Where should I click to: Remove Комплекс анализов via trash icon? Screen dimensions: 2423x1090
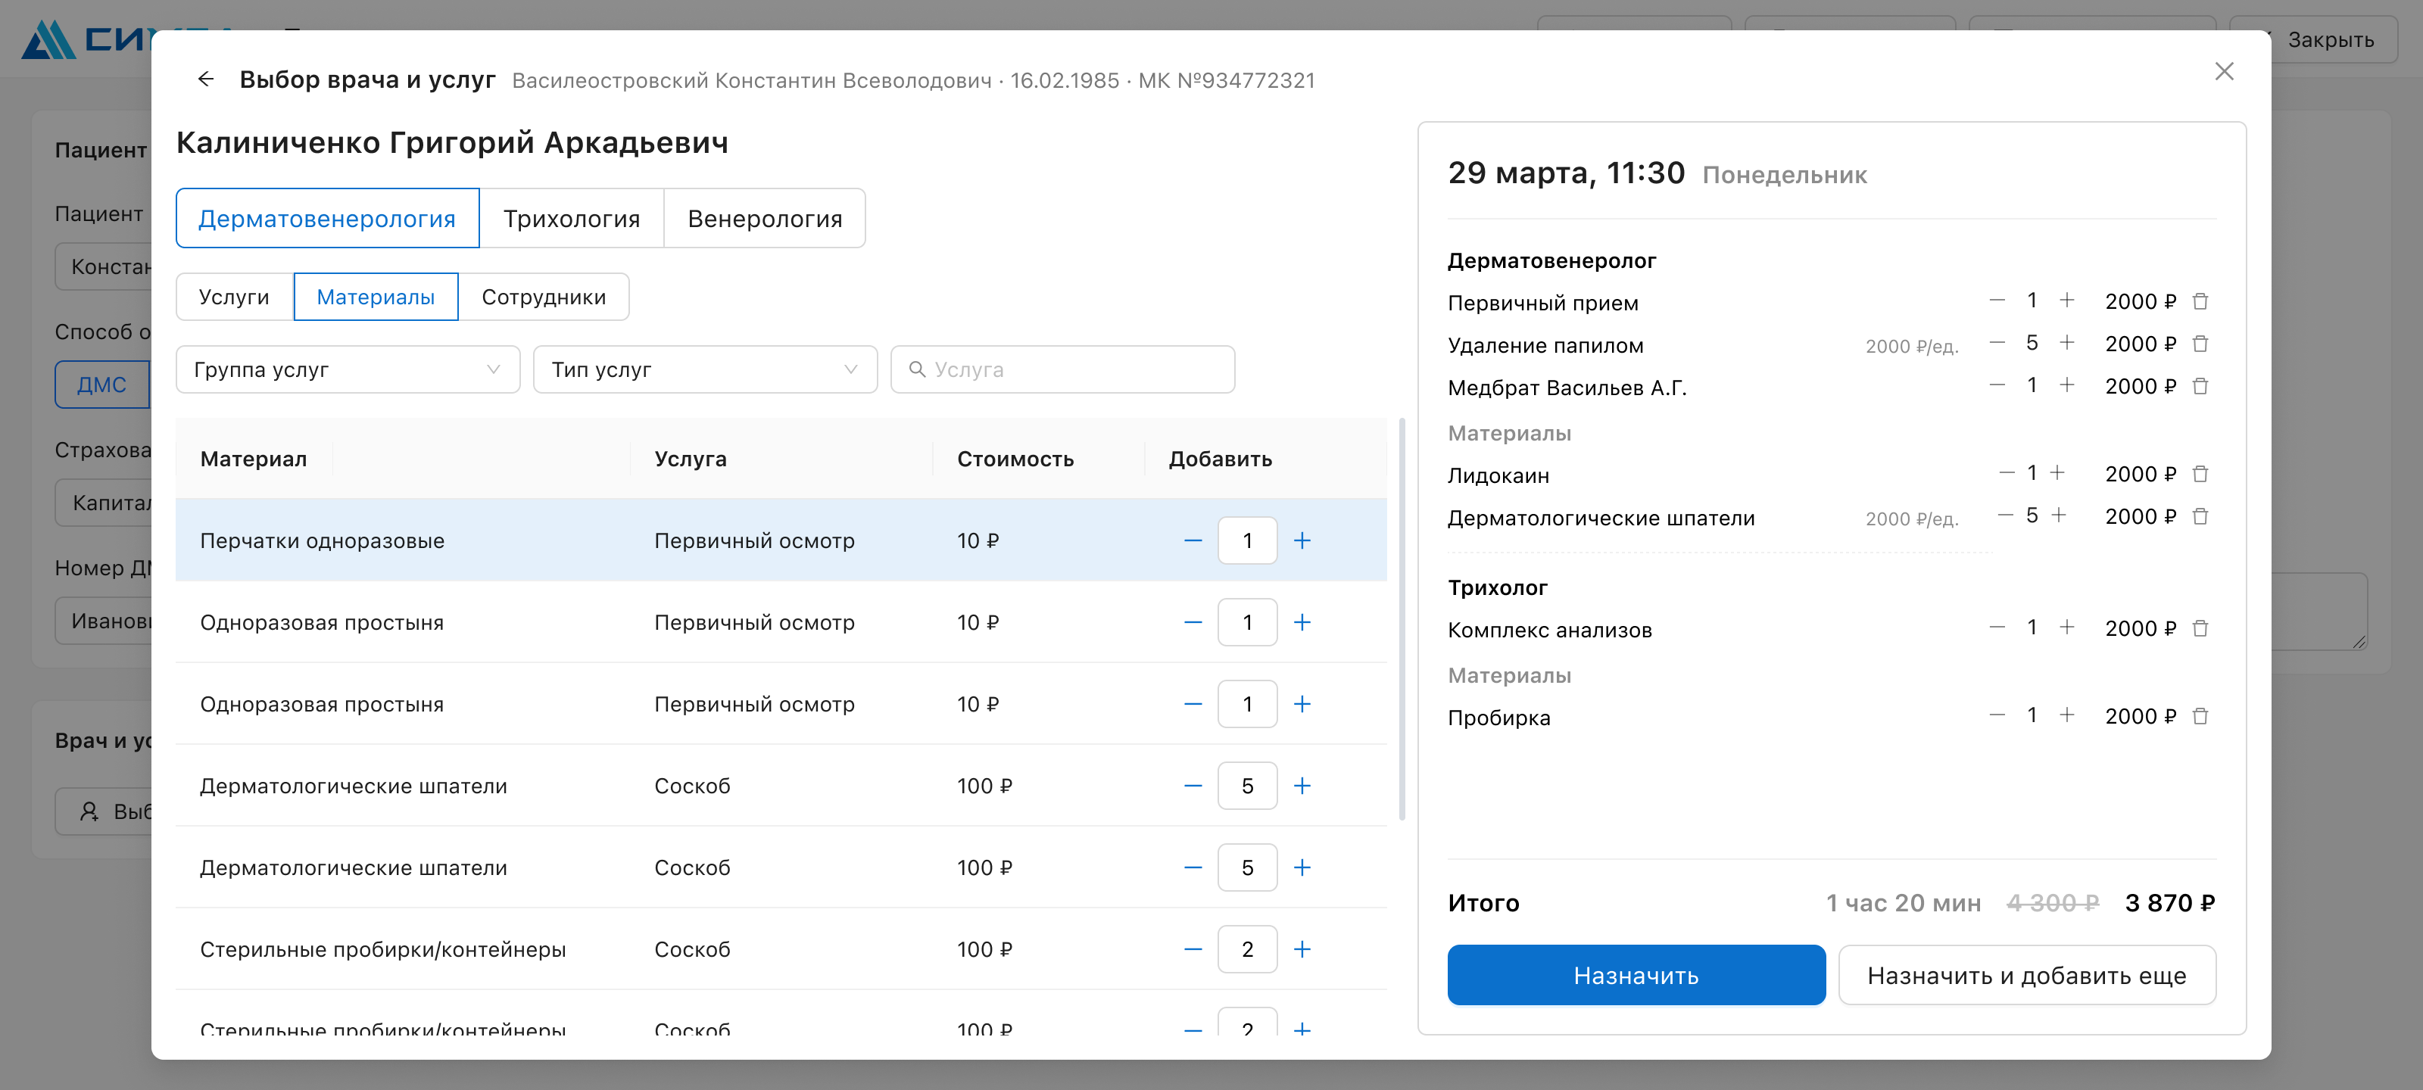click(2200, 628)
